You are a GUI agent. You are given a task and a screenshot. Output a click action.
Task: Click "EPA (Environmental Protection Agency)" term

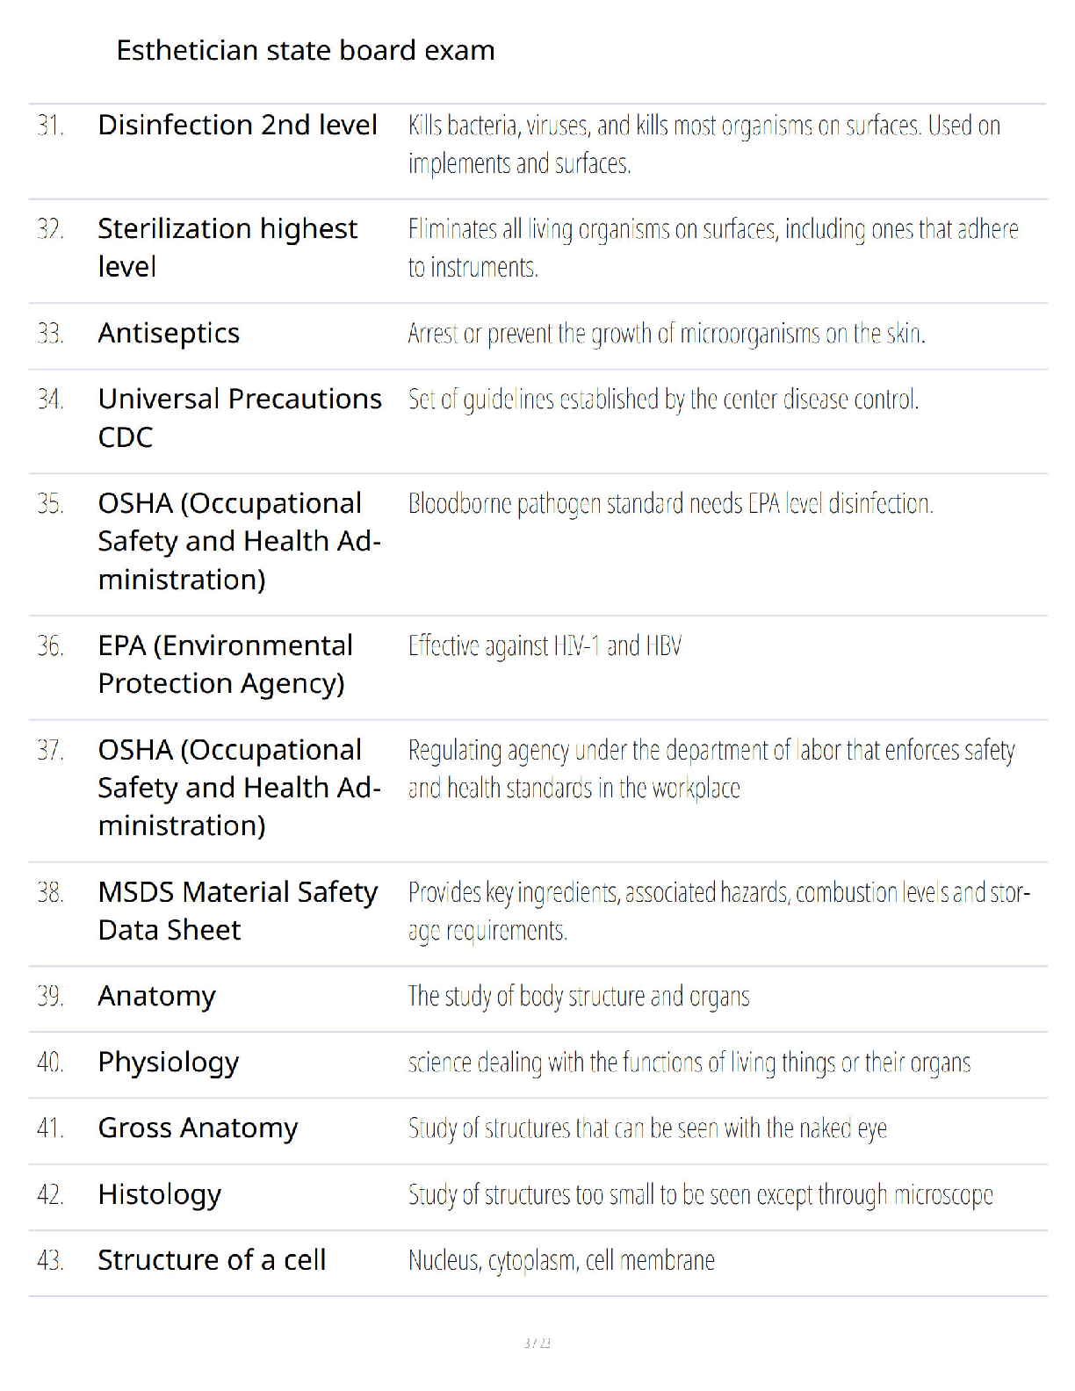(226, 665)
